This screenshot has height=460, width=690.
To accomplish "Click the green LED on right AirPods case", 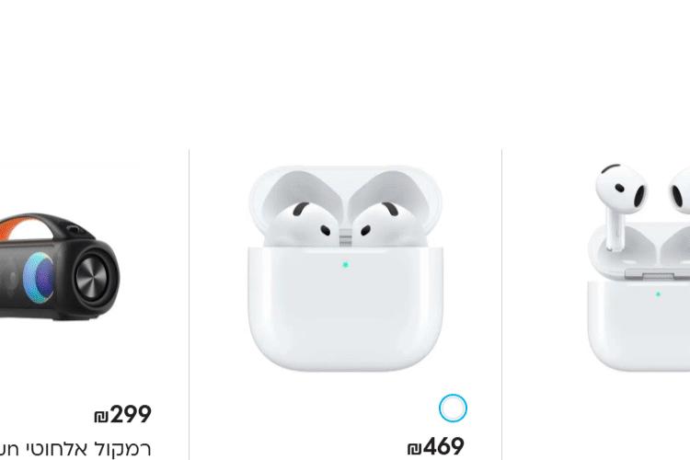I will [659, 294].
